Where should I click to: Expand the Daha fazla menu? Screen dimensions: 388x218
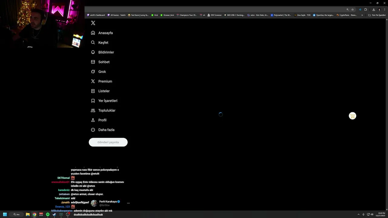coord(103,130)
